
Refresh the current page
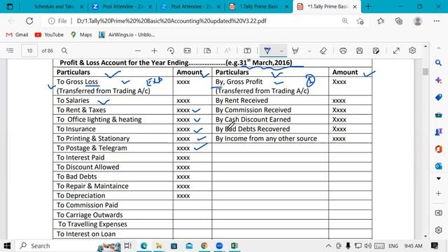[x=29, y=21]
